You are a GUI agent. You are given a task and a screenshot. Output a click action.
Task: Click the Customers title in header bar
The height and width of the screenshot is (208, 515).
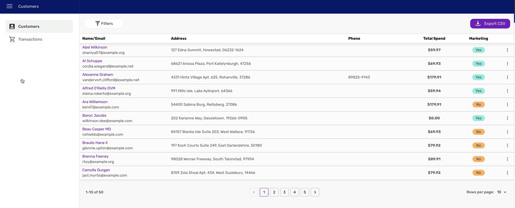click(x=28, y=6)
